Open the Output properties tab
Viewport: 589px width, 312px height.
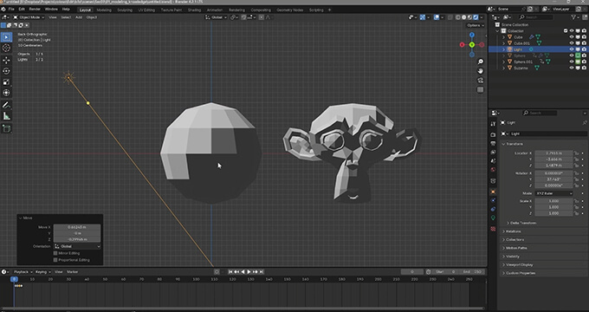click(x=493, y=143)
